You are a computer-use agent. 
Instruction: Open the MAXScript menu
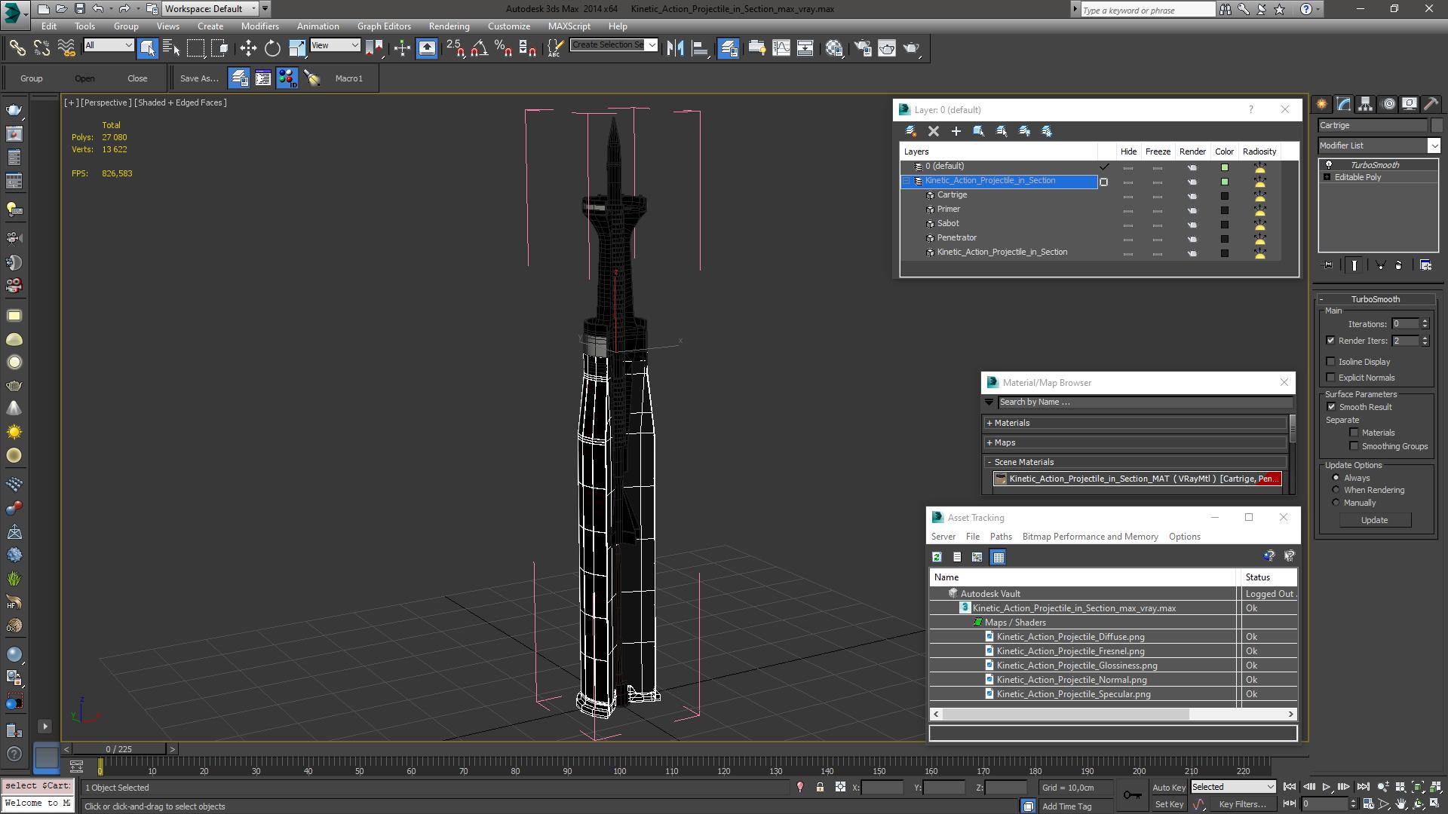point(569,26)
